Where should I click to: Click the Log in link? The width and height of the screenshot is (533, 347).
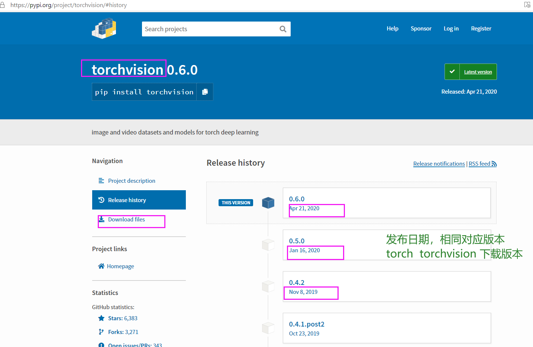pyautogui.click(x=451, y=29)
